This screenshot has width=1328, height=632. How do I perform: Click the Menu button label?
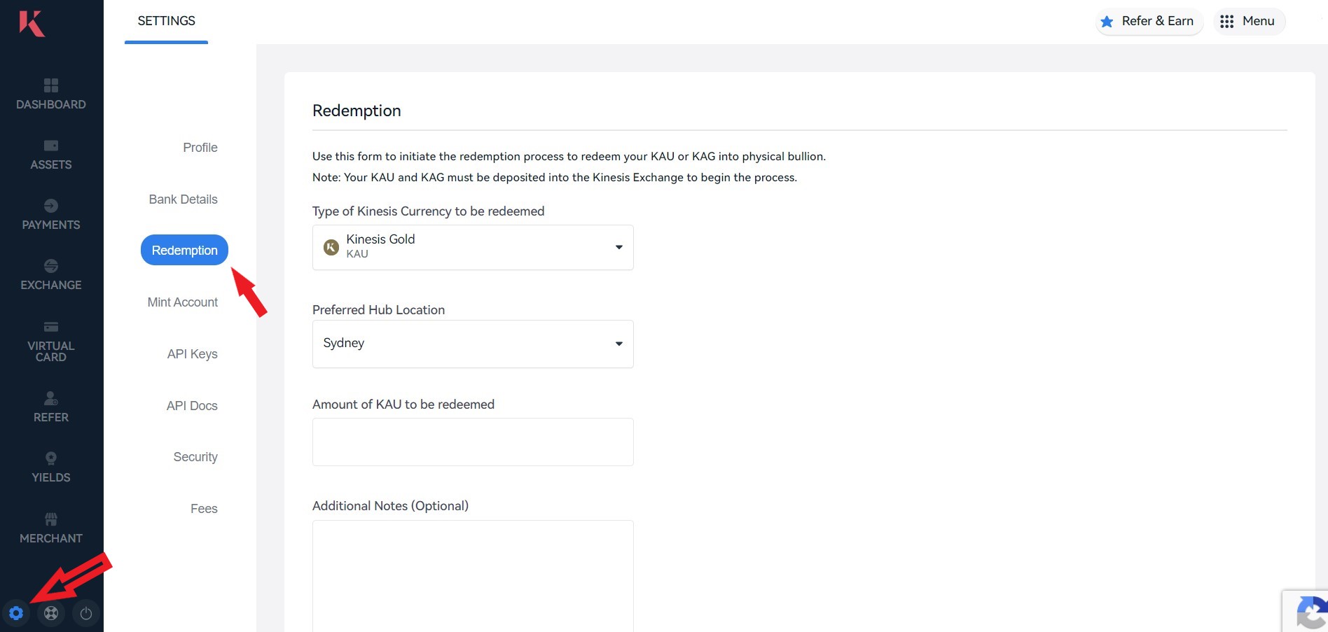click(x=1259, y=21)
